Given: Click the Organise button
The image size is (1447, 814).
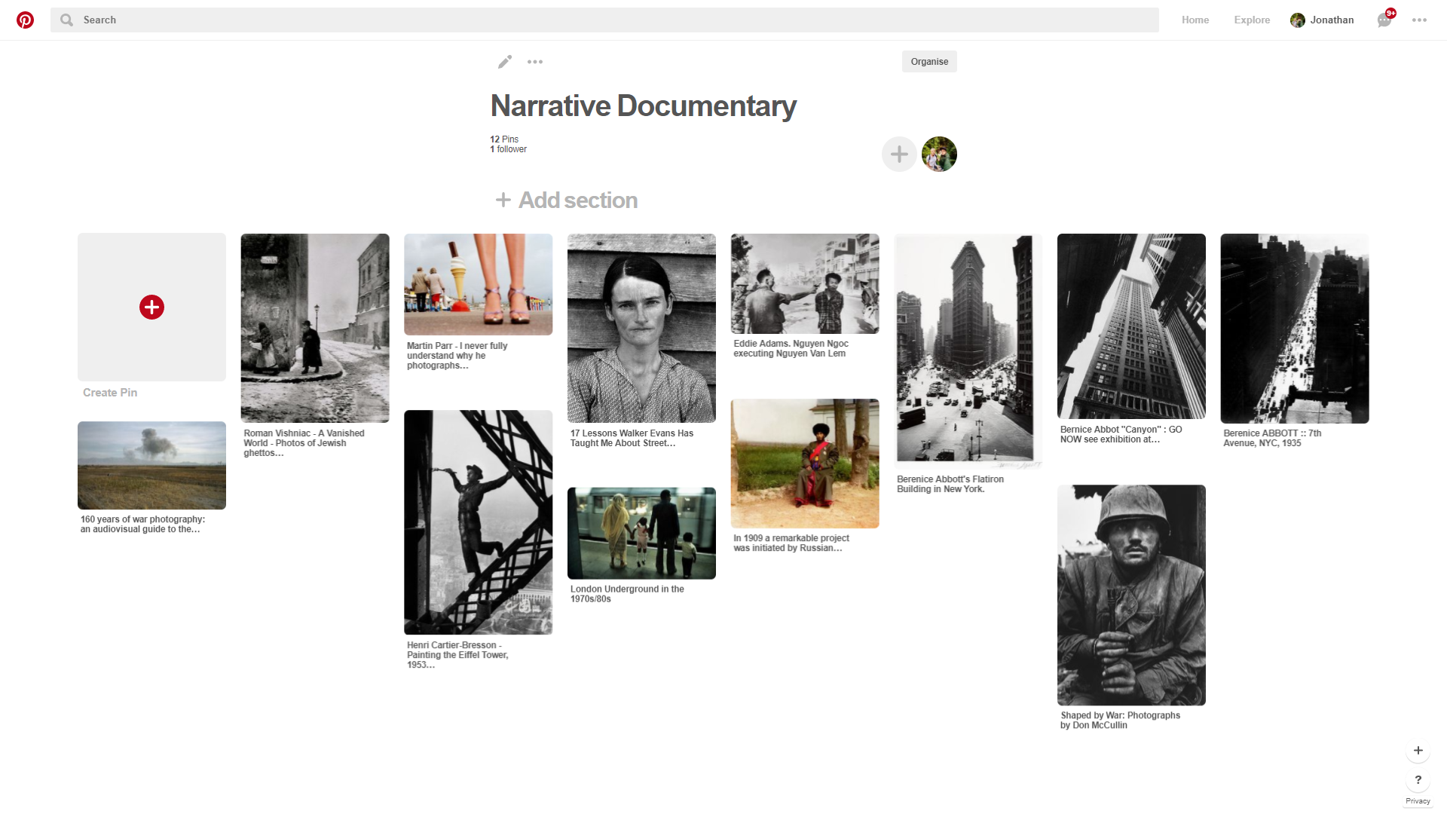Looking at the screenshot, I should pos(929,62).
